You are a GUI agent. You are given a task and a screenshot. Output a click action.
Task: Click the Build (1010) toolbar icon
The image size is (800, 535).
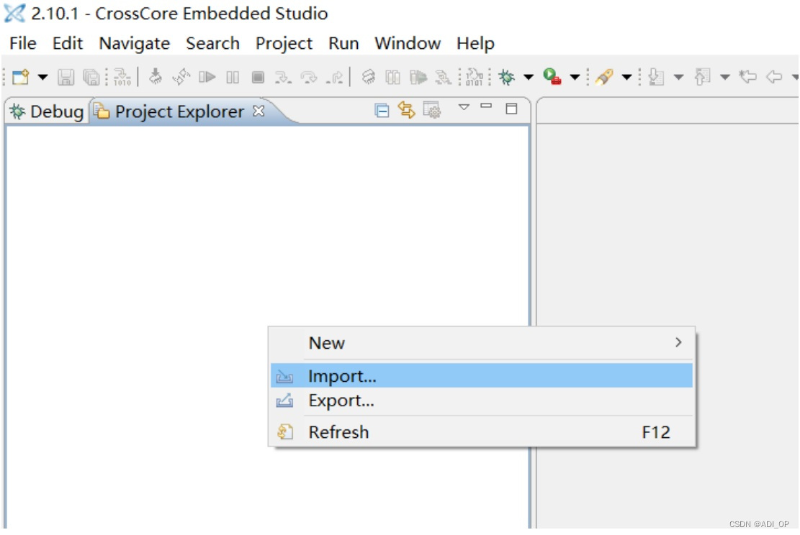tap(122, 77)
